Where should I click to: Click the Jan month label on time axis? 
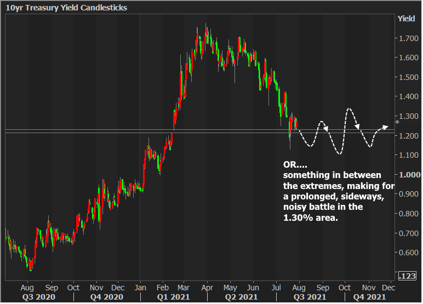(140, 287)
